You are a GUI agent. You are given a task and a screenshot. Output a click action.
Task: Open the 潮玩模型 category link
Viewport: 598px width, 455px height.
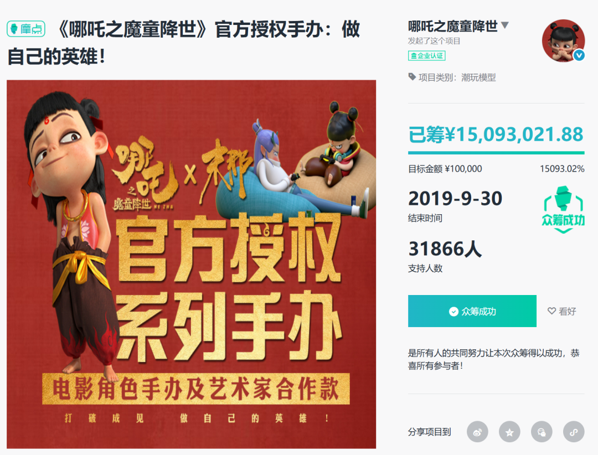coord(478,77)
